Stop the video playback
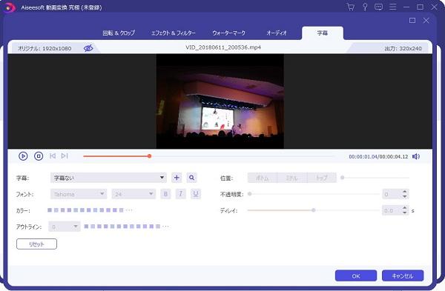This screenshot has height=291, width=445. coord(39,156)
